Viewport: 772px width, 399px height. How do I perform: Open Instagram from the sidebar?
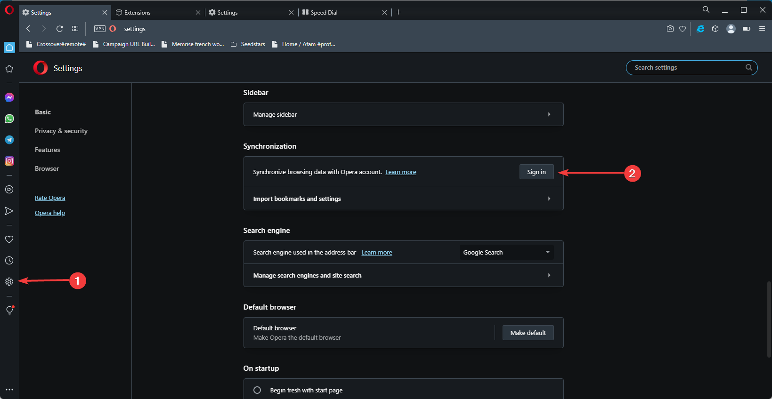pyautogui.click(x=9, y=161)
